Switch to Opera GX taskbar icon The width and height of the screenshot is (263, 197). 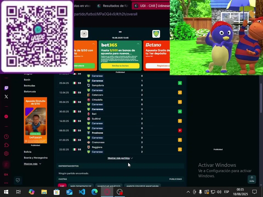click(107, 192)
